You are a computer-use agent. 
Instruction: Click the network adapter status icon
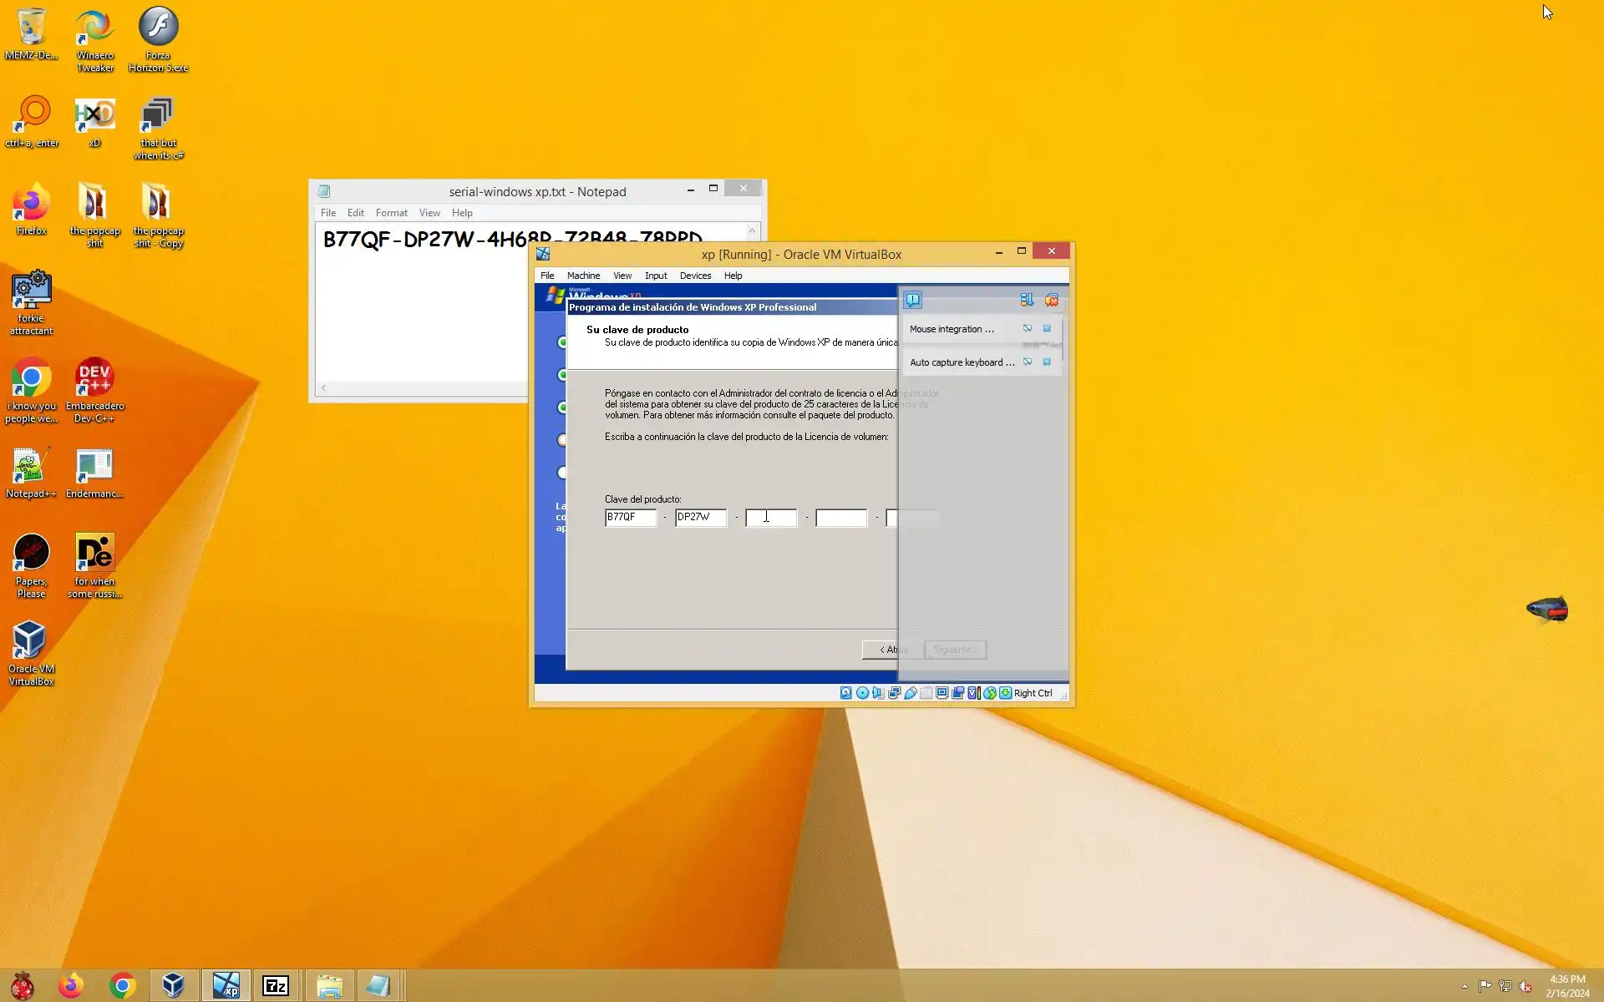tap(894, 693)
